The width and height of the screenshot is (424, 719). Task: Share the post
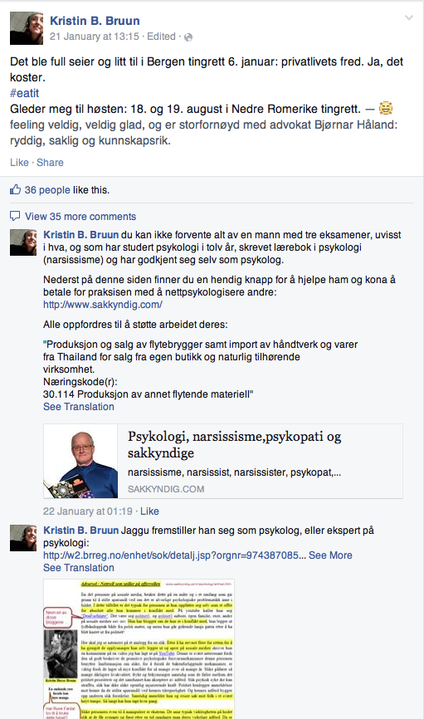tap(50, 163)
